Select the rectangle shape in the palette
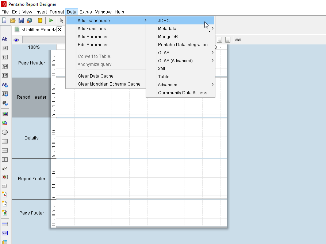Image resolution: width=326 pixels, height=244 pixels. click(x=5, y=141)
